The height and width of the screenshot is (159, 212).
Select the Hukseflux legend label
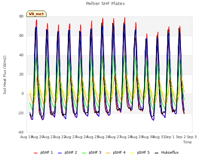tap(170, 152)
